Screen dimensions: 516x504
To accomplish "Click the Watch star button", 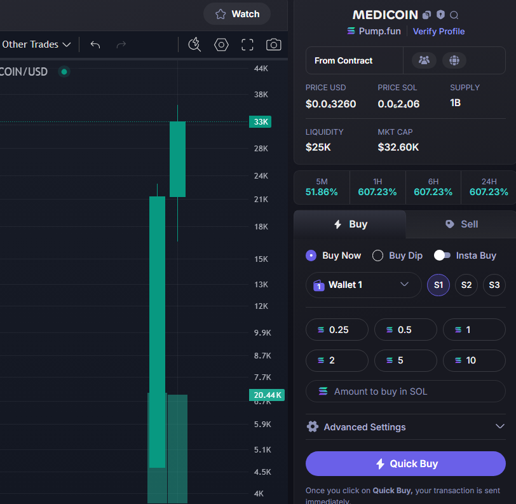I will point(237,14).
